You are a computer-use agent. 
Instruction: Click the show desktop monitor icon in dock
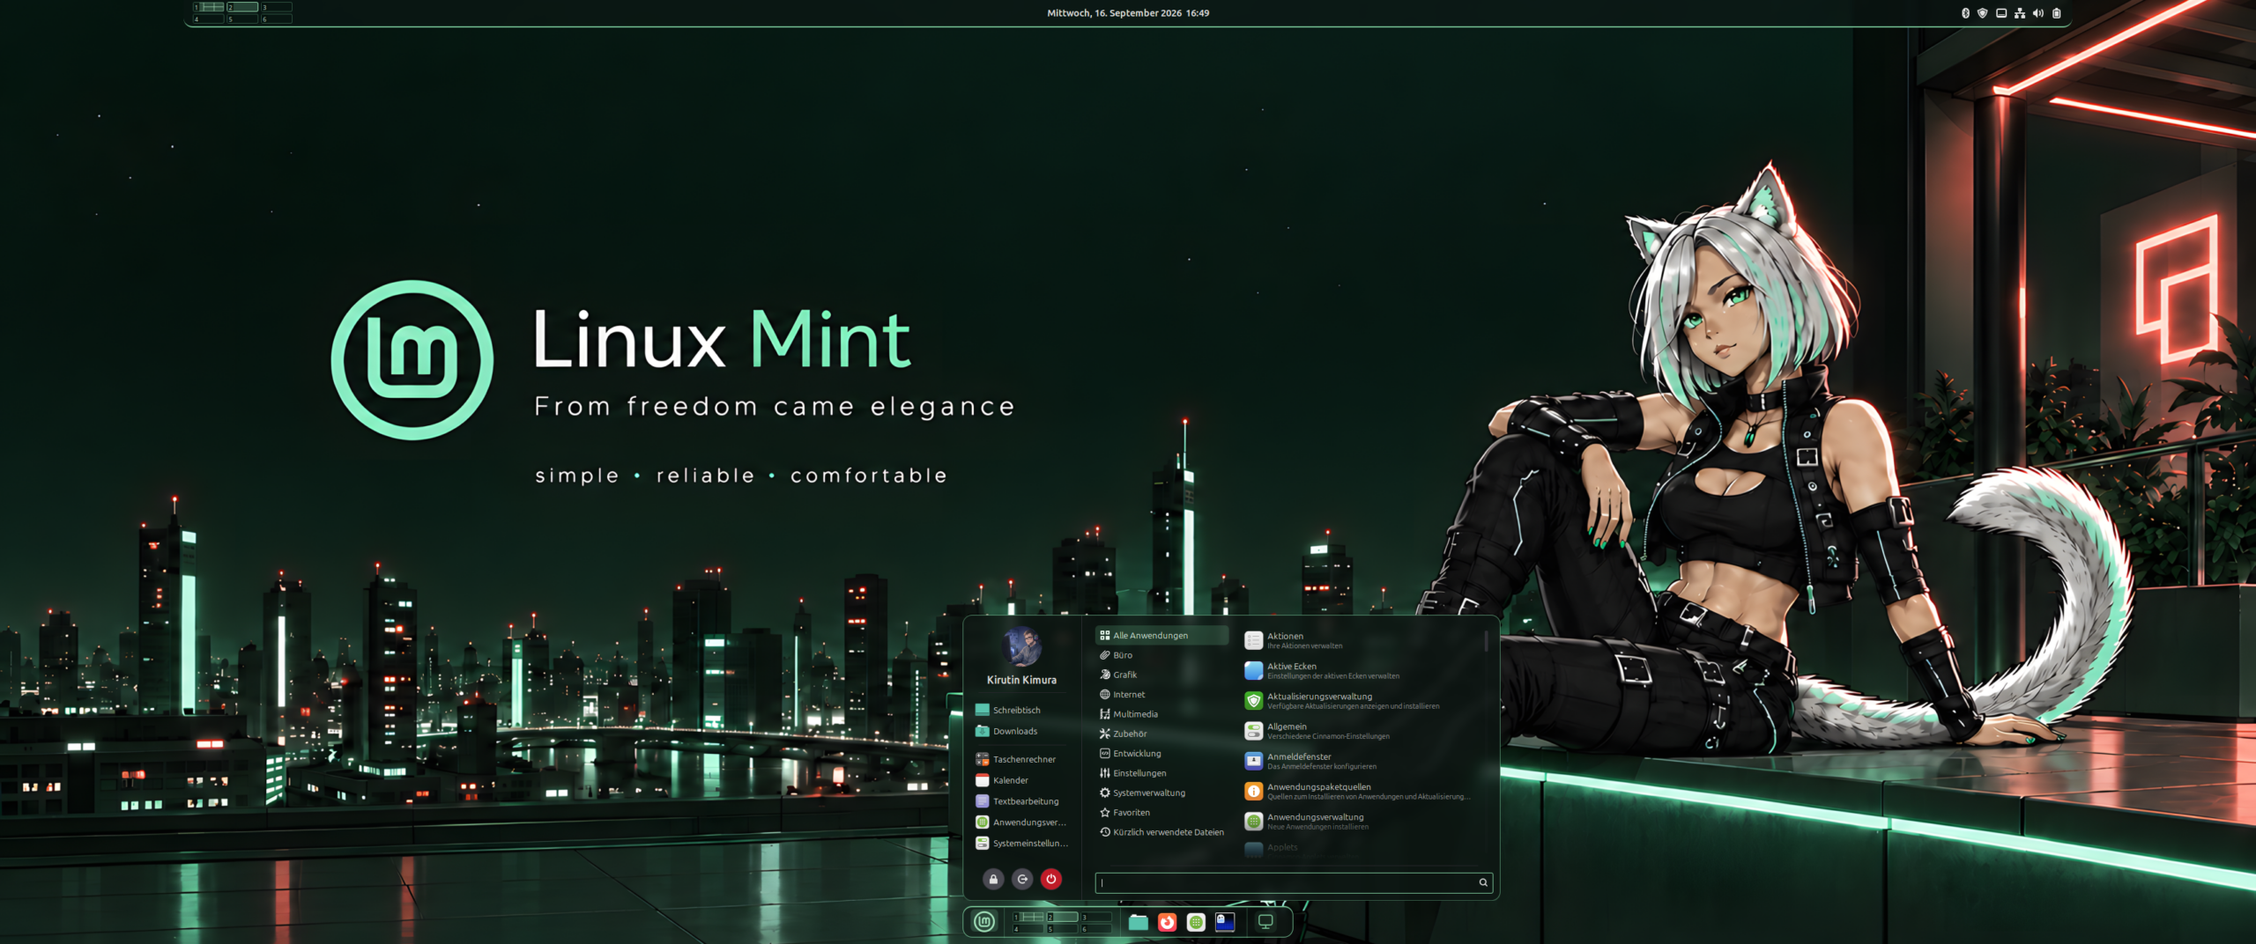1265,922
